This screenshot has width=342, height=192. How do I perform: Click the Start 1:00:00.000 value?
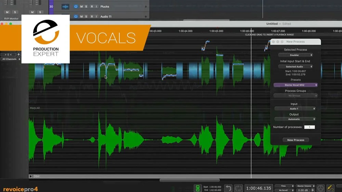coord(215,187)
